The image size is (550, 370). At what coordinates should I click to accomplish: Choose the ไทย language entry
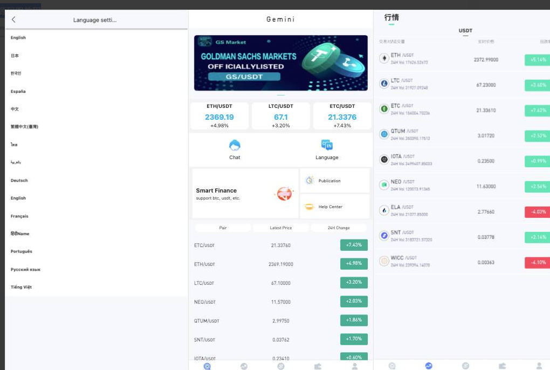pyautogui.click(x=14, y=145)
